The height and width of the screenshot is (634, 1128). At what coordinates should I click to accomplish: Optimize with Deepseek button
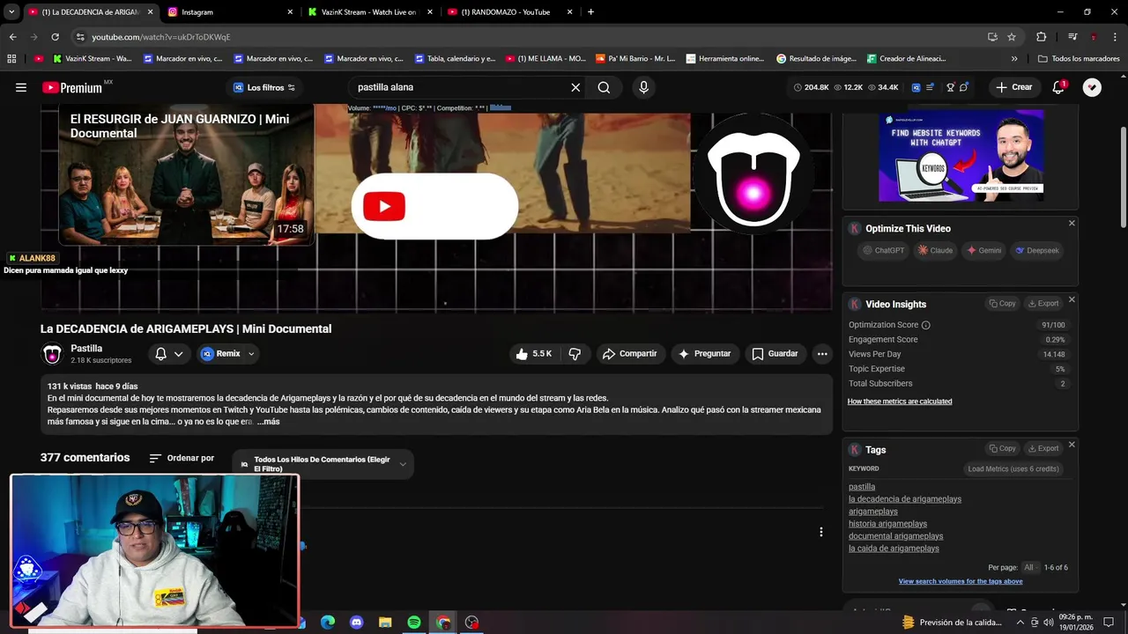pos(1037,251)
